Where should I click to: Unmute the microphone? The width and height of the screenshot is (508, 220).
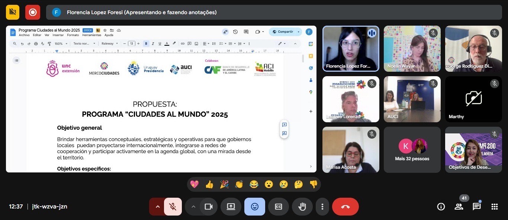pos(173,207)
